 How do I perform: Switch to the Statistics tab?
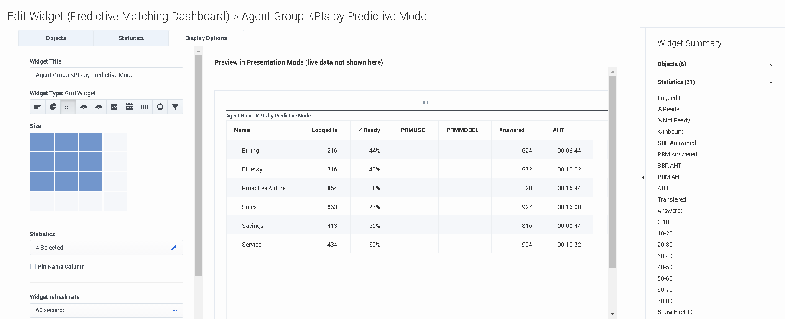coord(131,38)
